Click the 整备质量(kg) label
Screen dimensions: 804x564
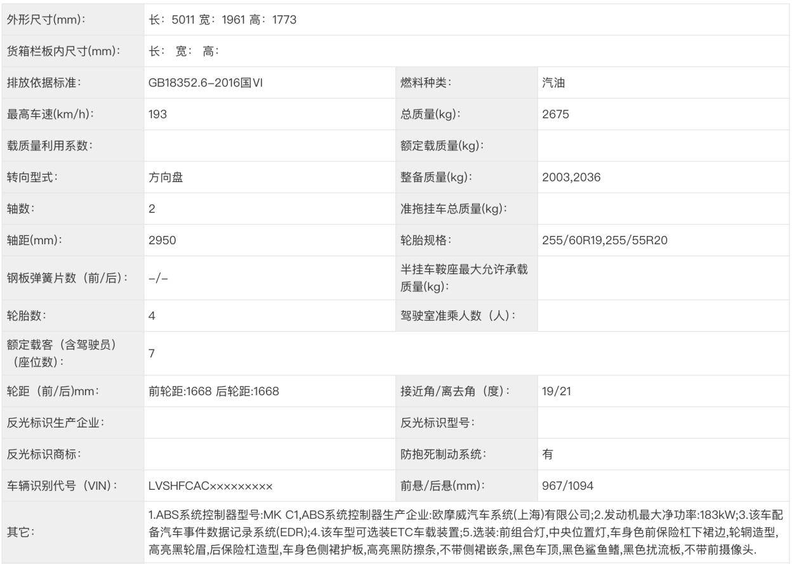coord(436,177)
